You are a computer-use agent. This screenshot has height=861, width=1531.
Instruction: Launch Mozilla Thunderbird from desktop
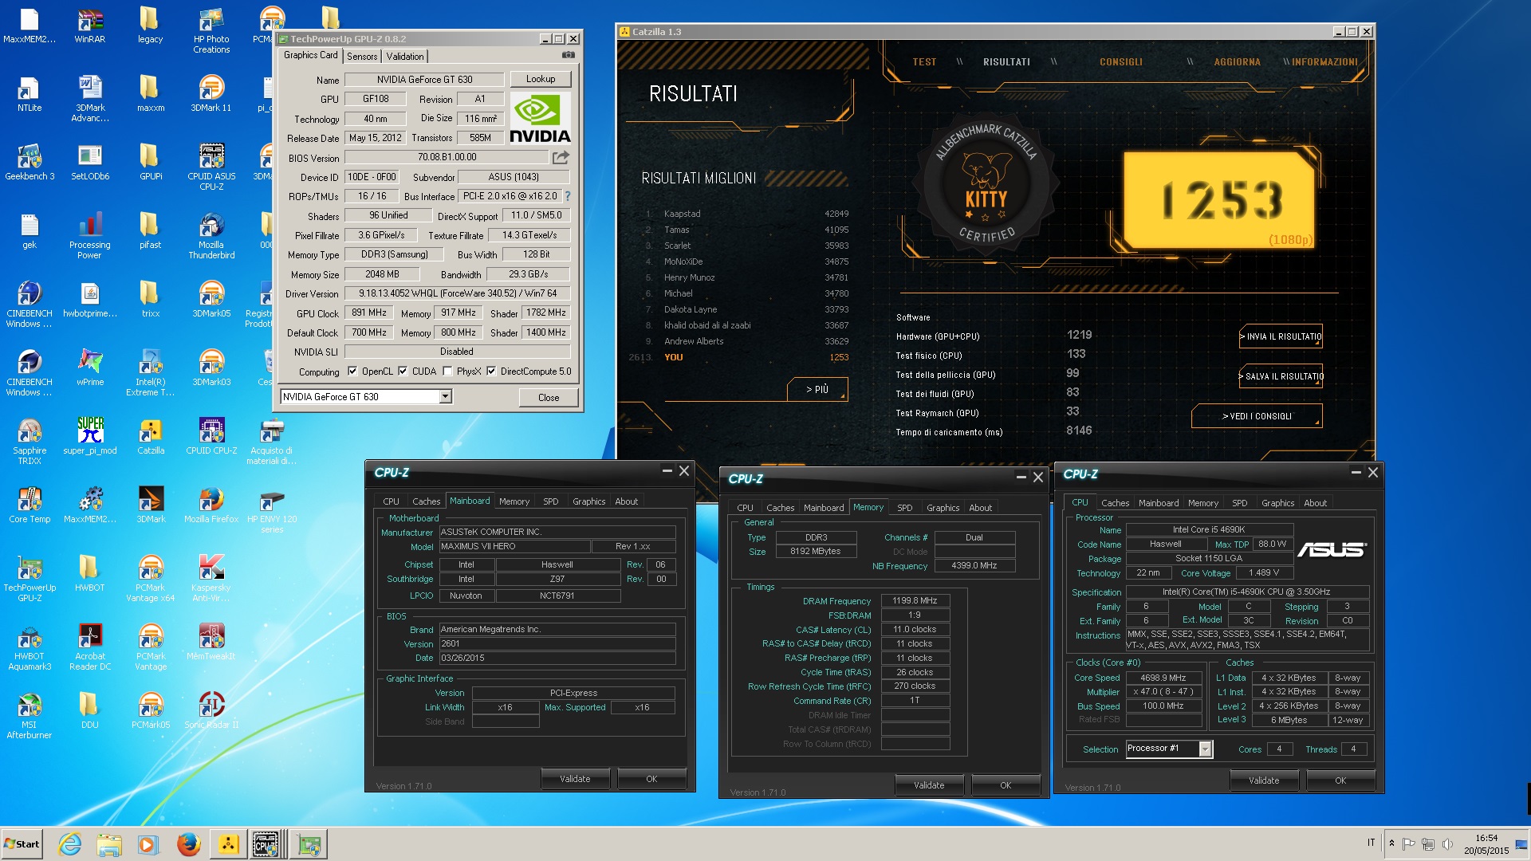(211, 236)
